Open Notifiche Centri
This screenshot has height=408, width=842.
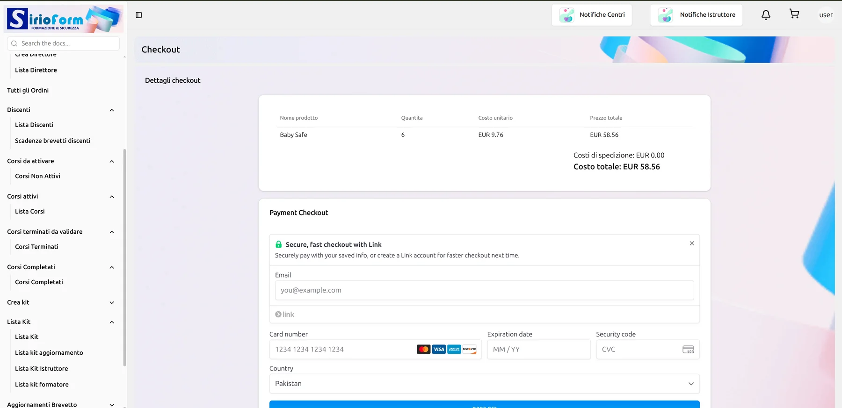click(x=592, y=15)
